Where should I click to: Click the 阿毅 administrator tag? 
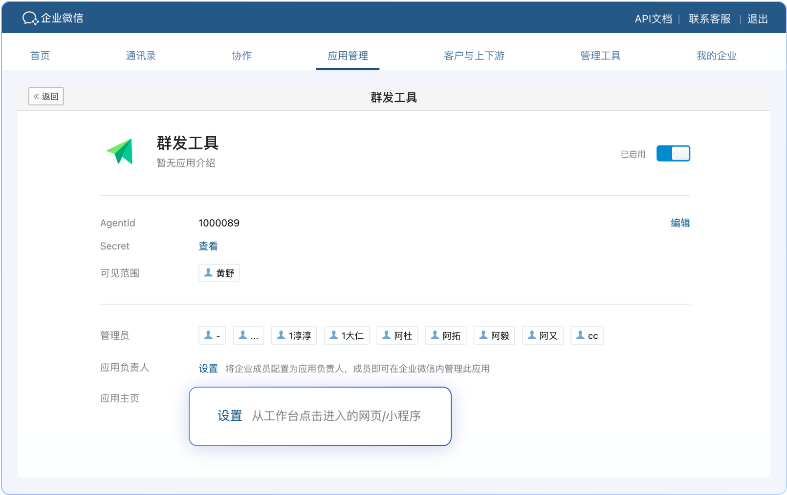tap(494, 335)
